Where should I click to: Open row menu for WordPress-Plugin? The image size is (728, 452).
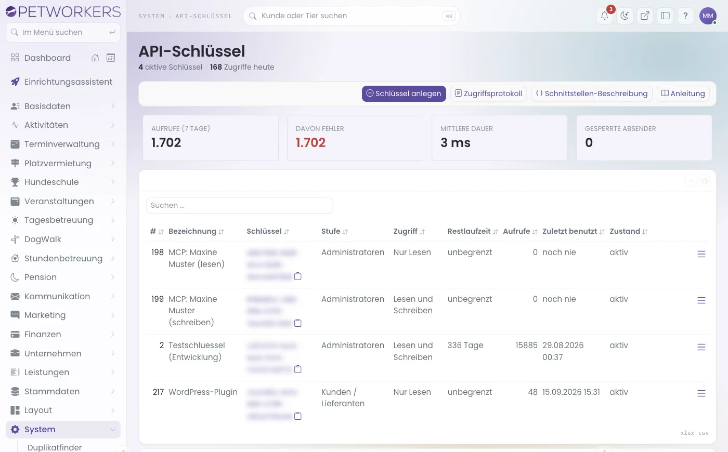coord(701,393)
